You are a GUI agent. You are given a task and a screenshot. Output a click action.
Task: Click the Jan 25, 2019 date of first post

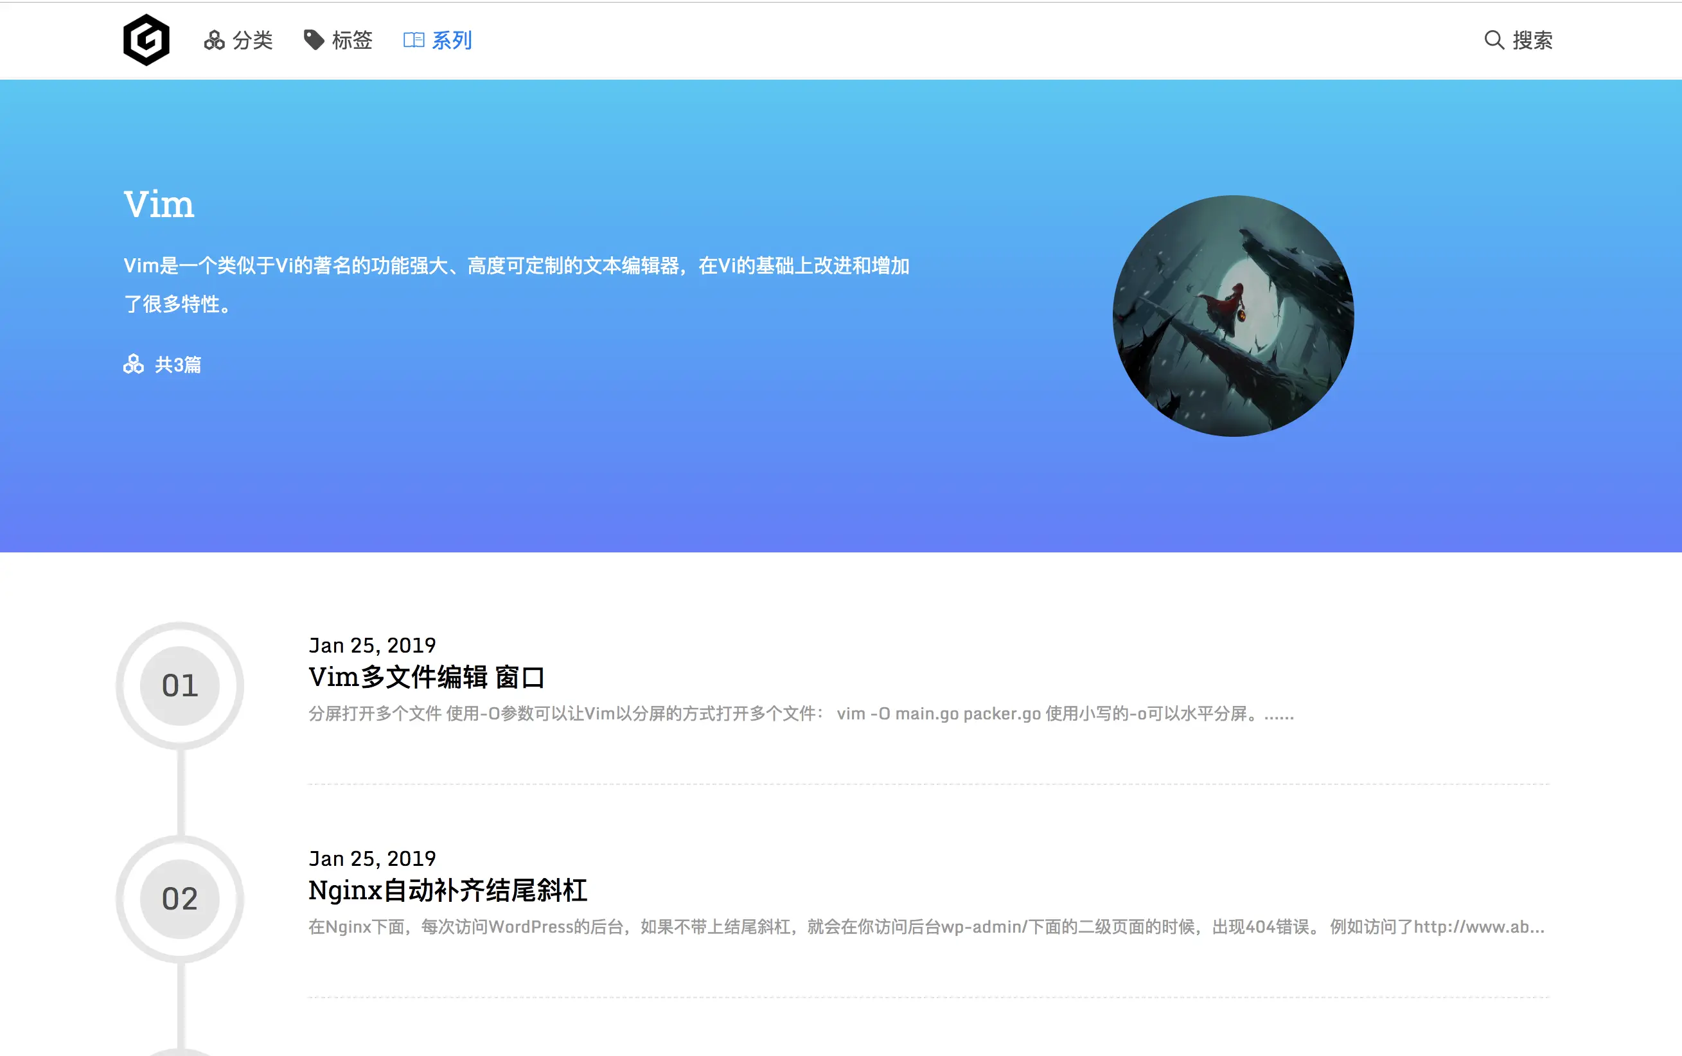[372, 646]
